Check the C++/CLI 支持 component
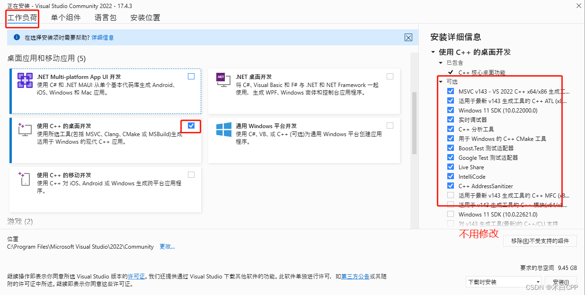Image resolution: width=585 pixels, height=295 pixels. point(451,224)
